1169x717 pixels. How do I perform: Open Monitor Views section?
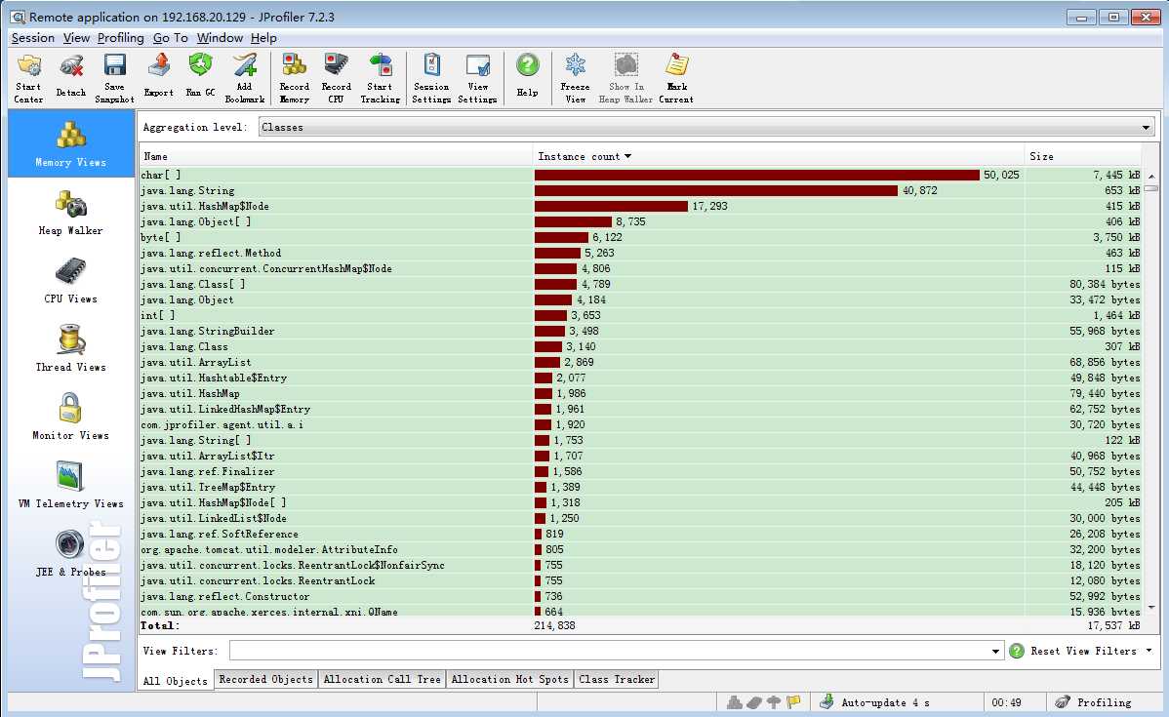(x=71, y=417)
